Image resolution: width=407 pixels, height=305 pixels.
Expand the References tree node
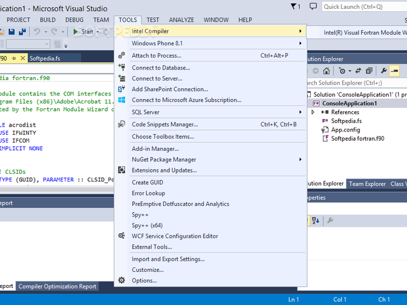(x=313, y=112)
